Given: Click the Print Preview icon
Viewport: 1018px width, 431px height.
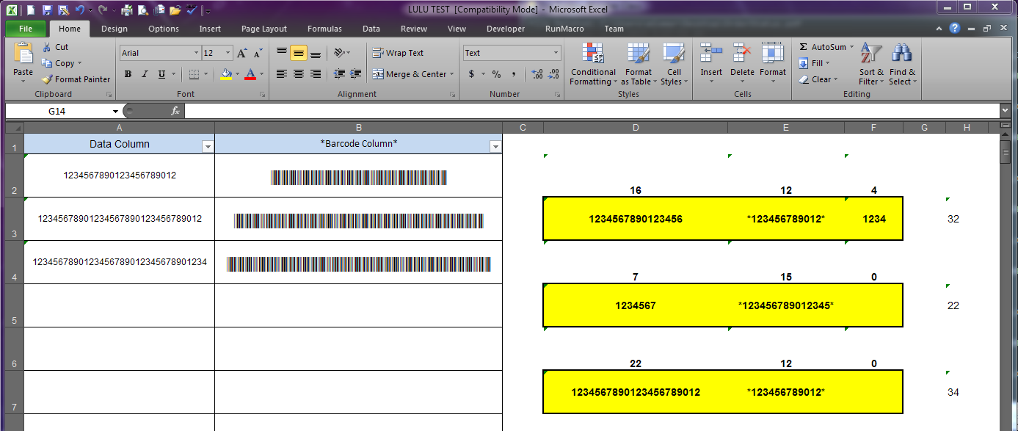Looking at the screenshot, I should click(142, 10).
